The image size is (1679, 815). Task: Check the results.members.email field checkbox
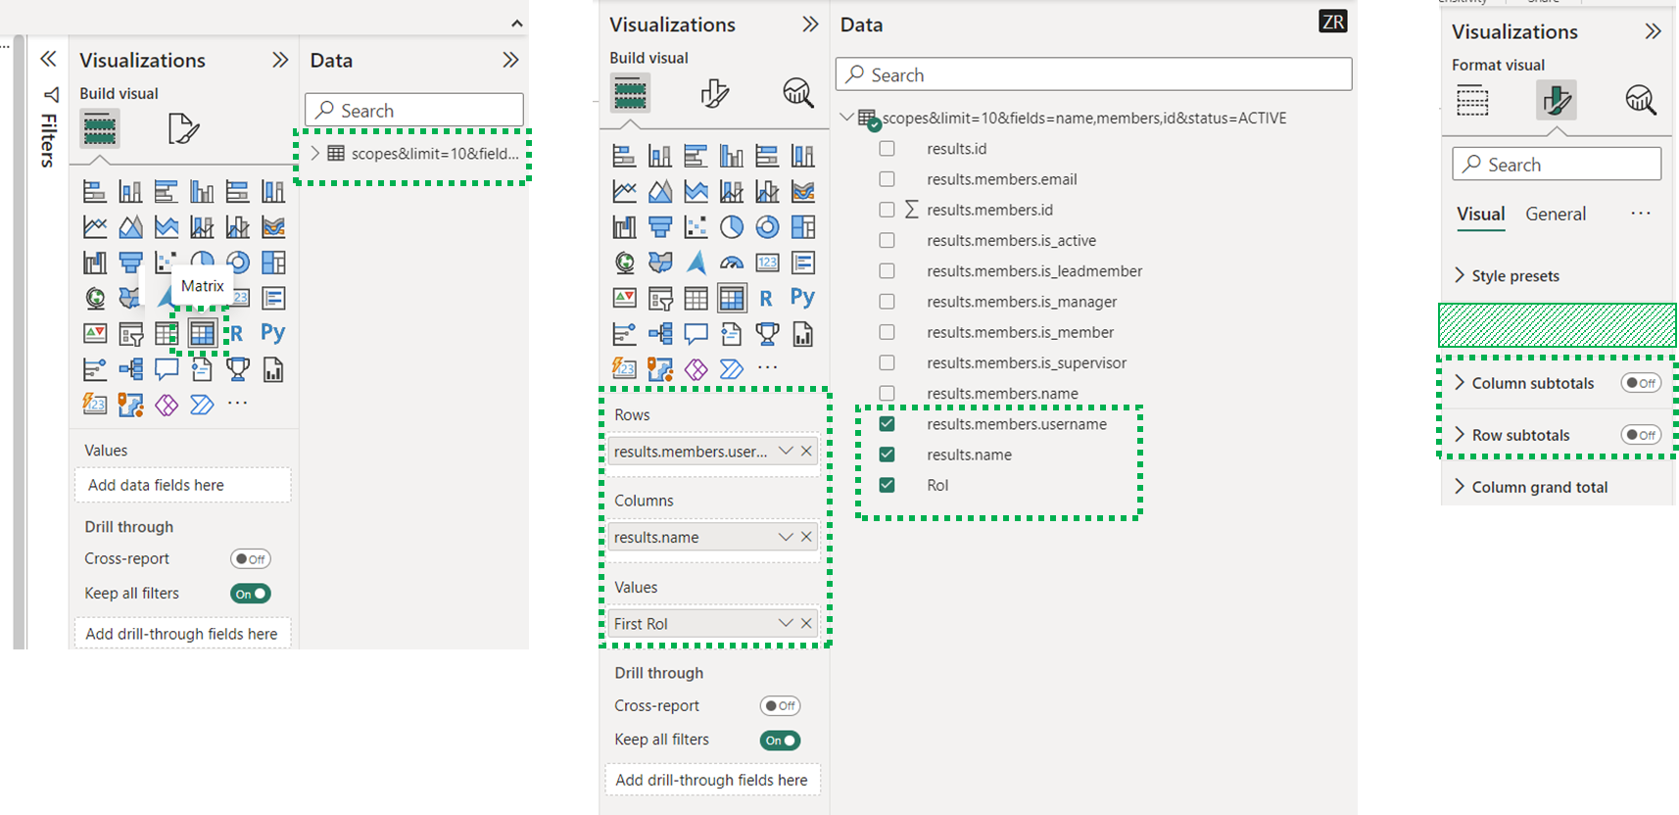point(887,179)
